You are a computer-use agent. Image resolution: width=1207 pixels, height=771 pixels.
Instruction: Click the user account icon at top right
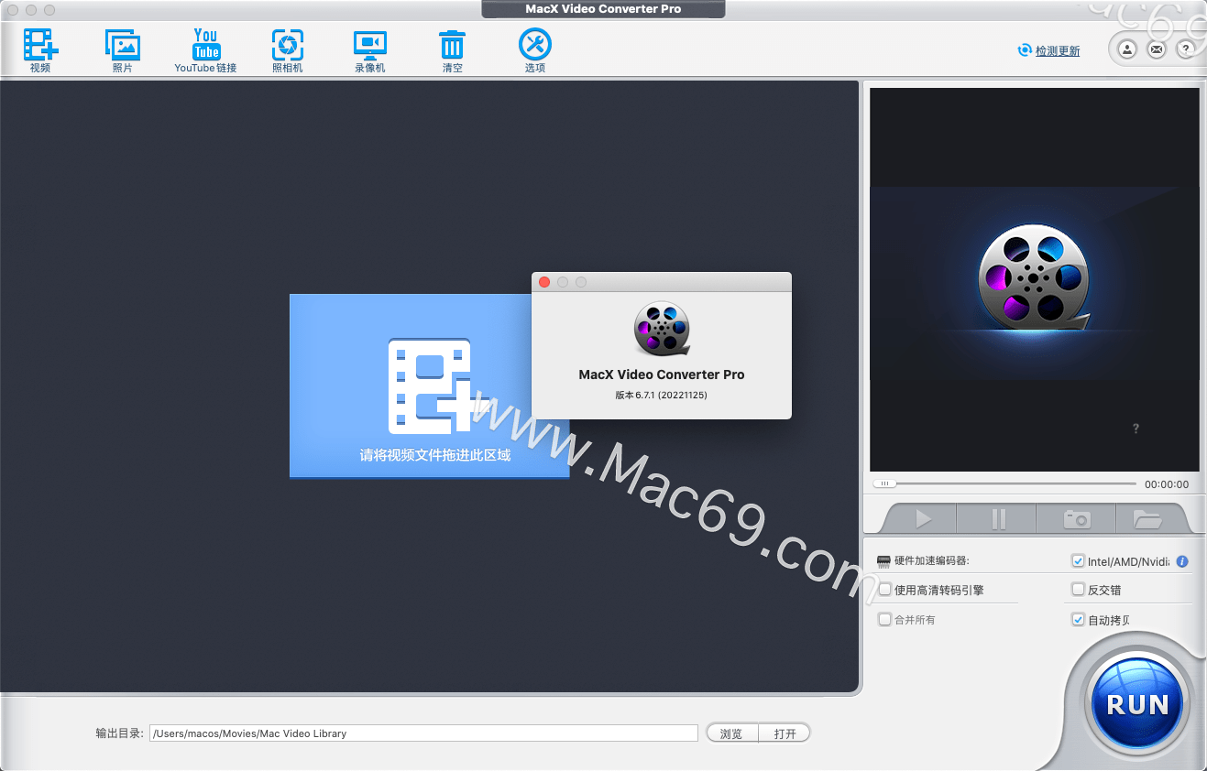pyautogui.click(x=1126, y=49)
